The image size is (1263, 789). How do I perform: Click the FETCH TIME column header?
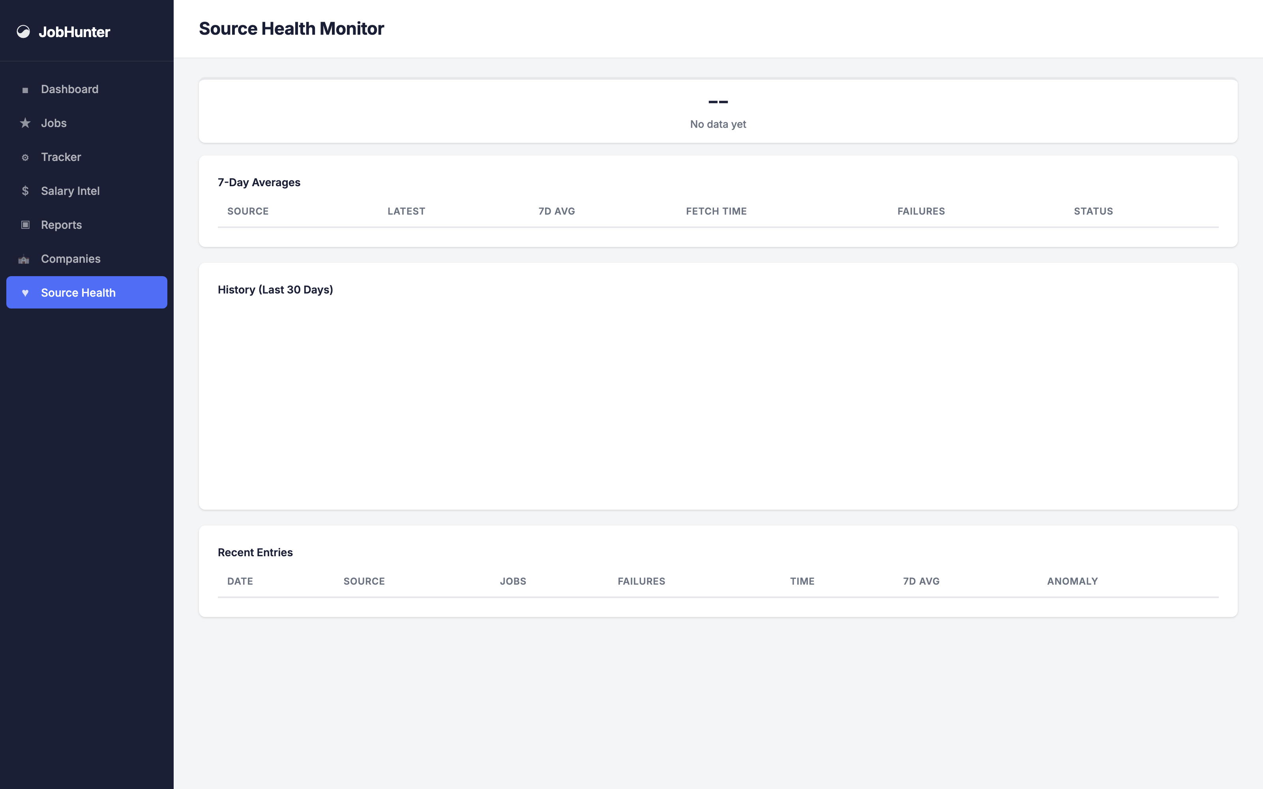click(716, 211)
